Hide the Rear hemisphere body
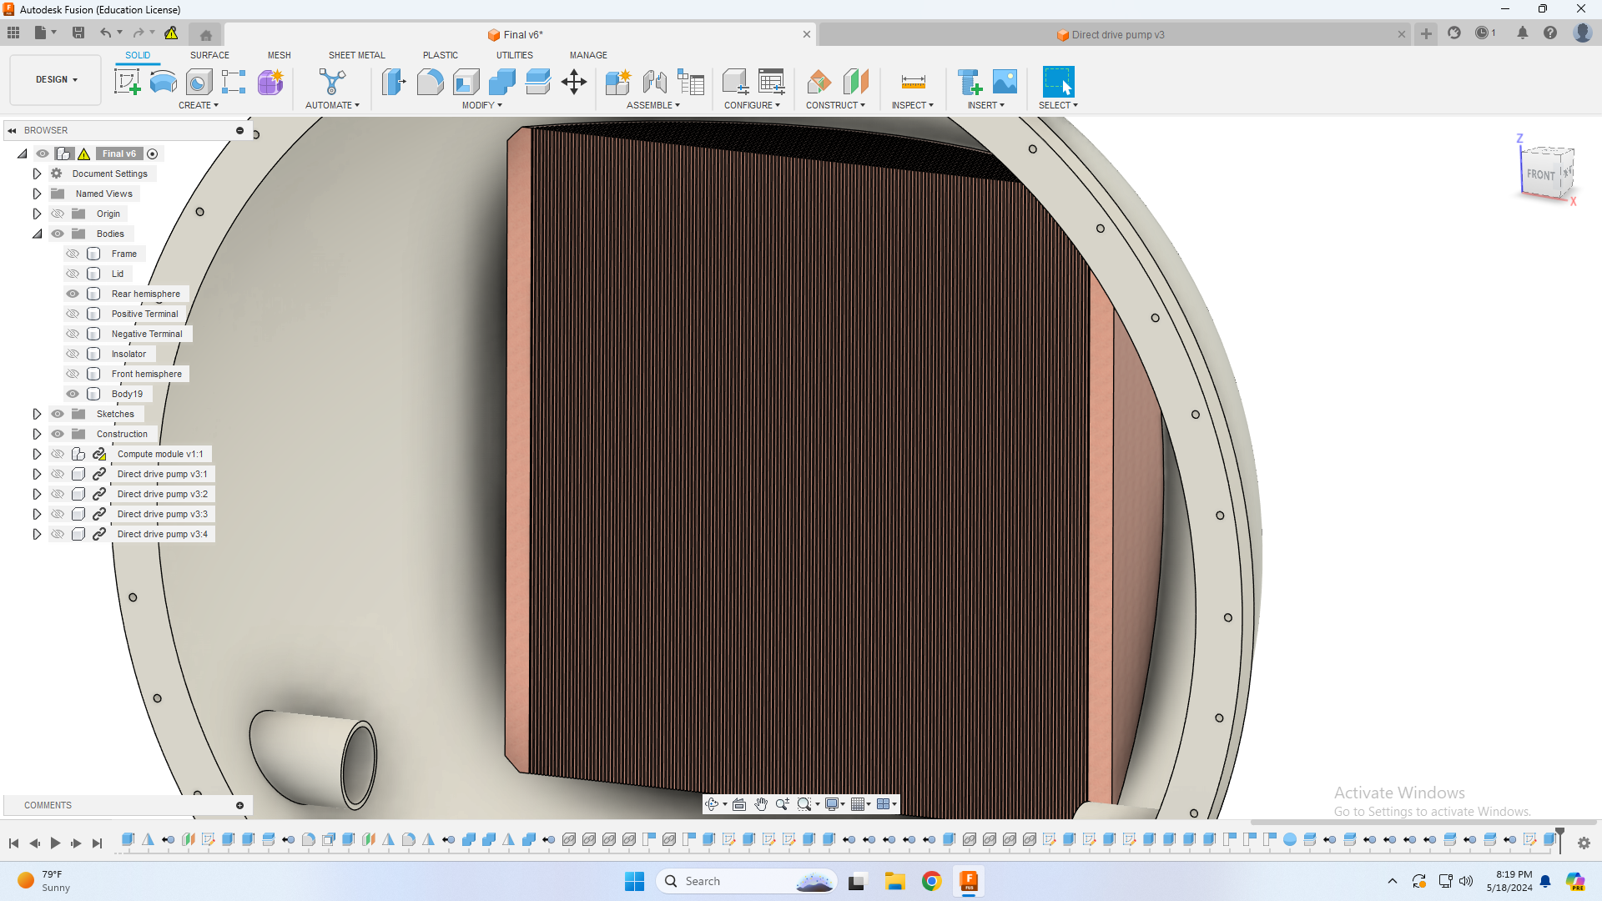This screenshot has width=1602, height=901. pos(73,294)
